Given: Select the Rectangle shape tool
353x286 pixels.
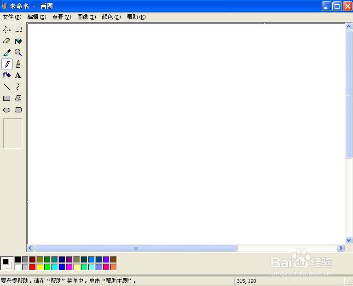Looking at the screenshot, I should [7, 99].
